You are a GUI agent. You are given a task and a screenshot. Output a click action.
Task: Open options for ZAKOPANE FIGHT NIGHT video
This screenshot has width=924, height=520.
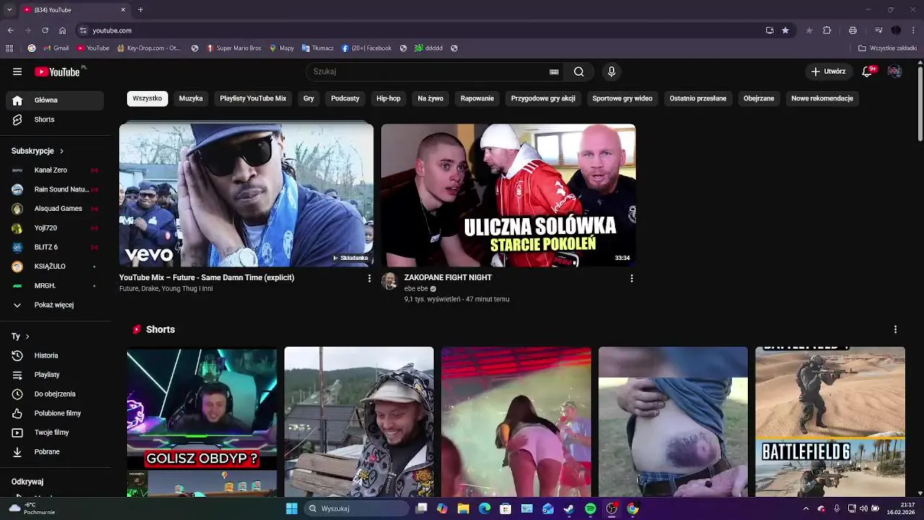[632, 278]
